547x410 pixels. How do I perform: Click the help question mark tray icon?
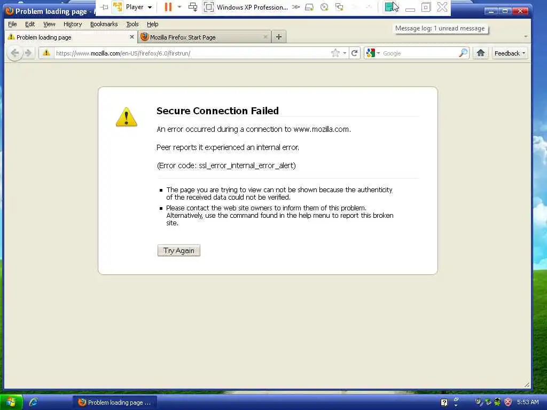coord(444,403)
